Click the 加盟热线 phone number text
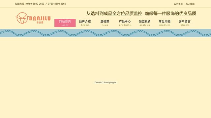The height and width of the screenshot is (118, 211). 40,4
